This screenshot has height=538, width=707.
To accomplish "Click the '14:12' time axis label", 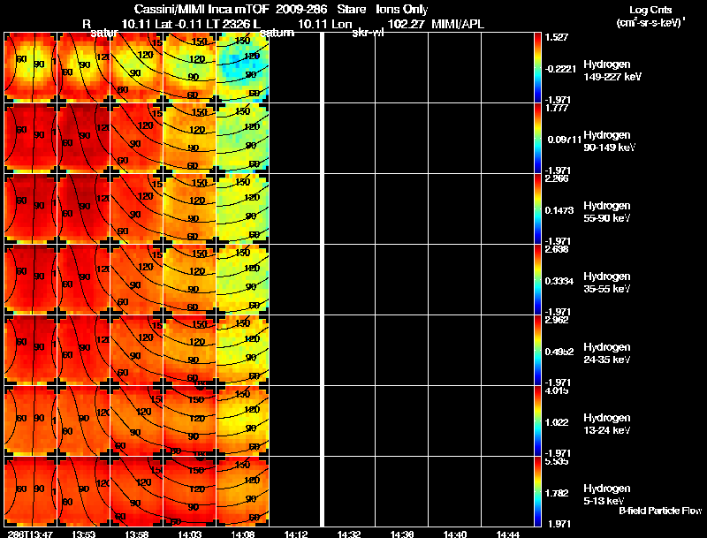I will 296,534.
